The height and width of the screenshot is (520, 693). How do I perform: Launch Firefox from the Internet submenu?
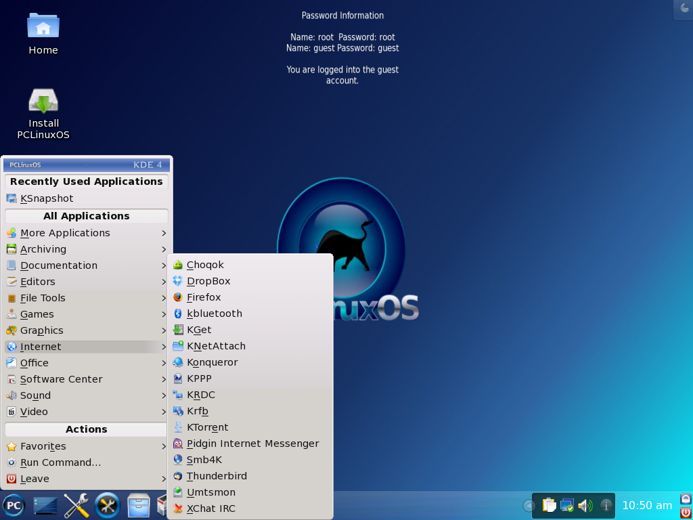pyautogui.click(x=204, y=297)
